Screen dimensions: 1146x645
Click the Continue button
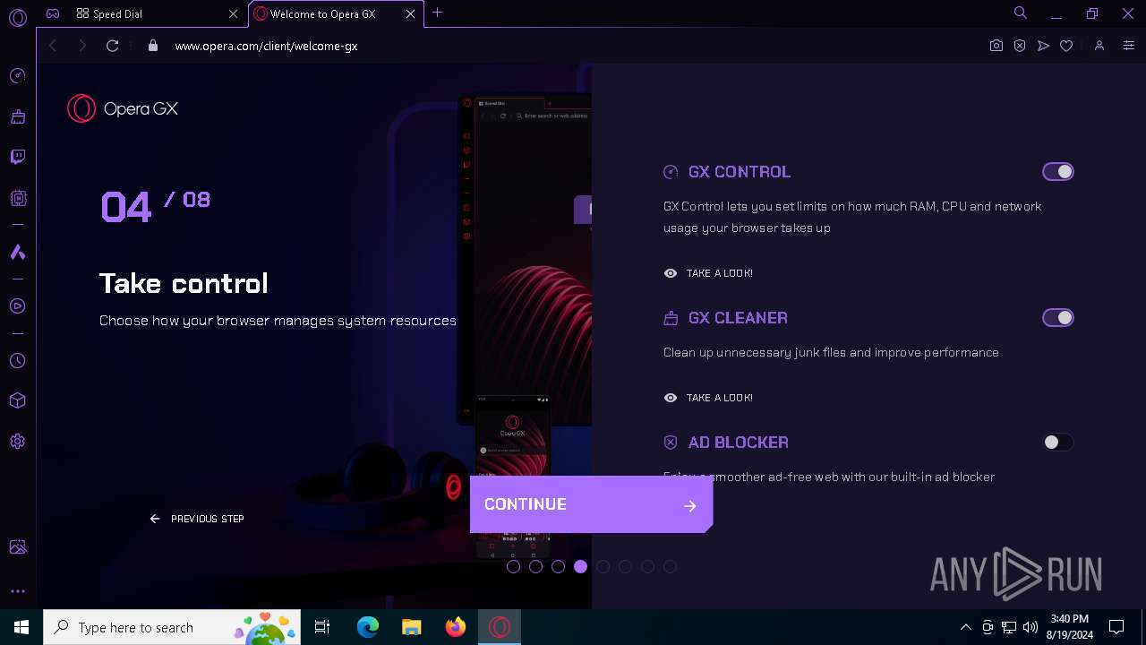click(591, 504)
